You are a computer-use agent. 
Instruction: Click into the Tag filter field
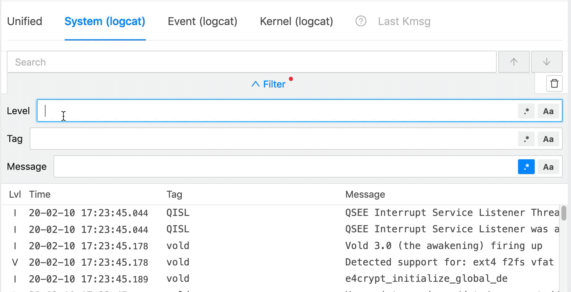(x=272, y=139)
